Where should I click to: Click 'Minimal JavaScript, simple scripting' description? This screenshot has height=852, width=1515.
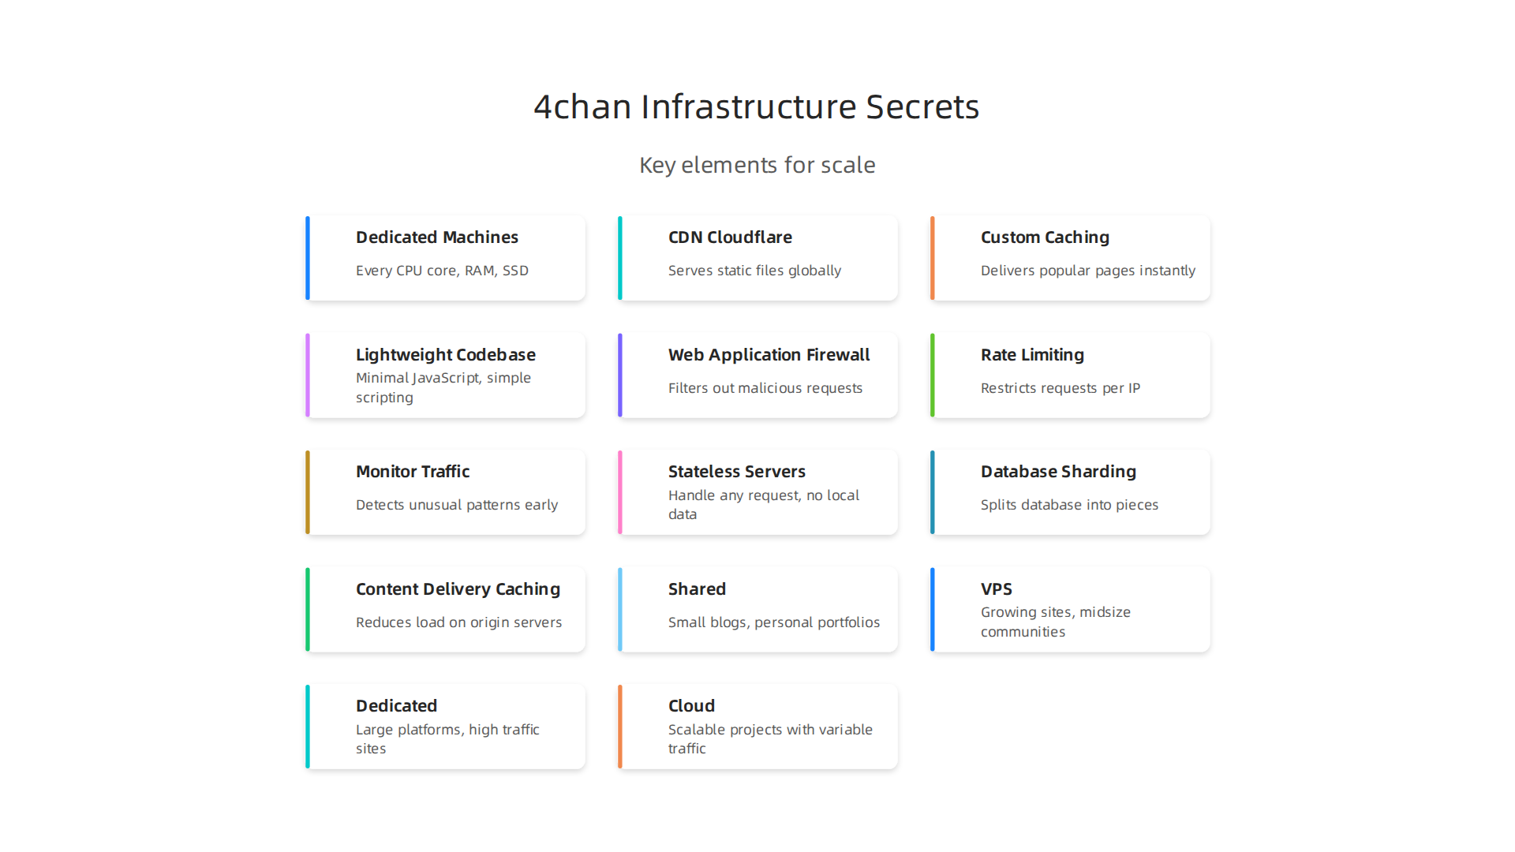coord(443,387)
